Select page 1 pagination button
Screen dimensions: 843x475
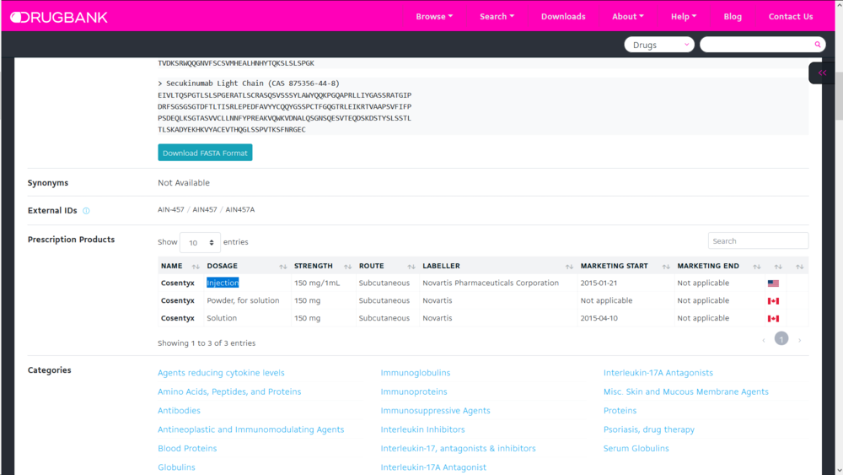(x=781, y=339)
